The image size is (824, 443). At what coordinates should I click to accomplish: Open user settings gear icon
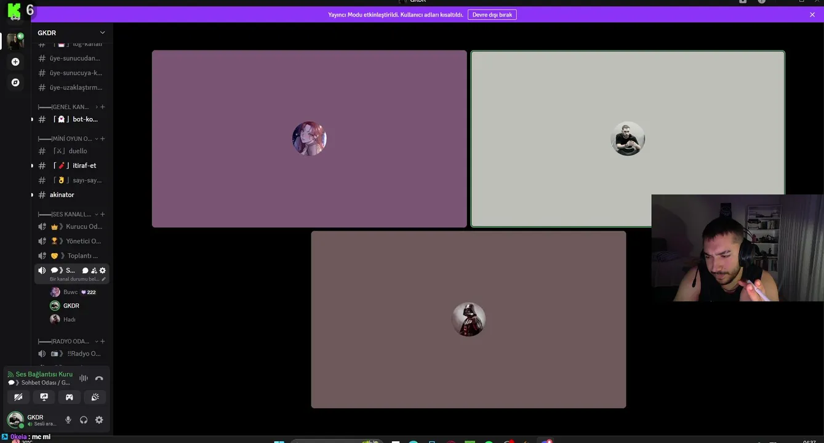pyautogui.click(x=99, y=420)
